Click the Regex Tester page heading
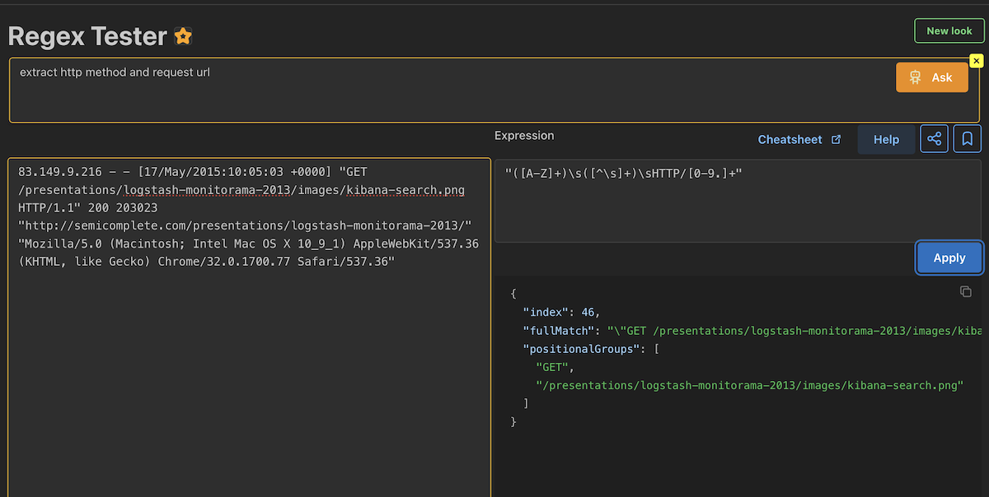Image resolution: width=989 pixels, height=497 pixels. [x=87, y=36]
